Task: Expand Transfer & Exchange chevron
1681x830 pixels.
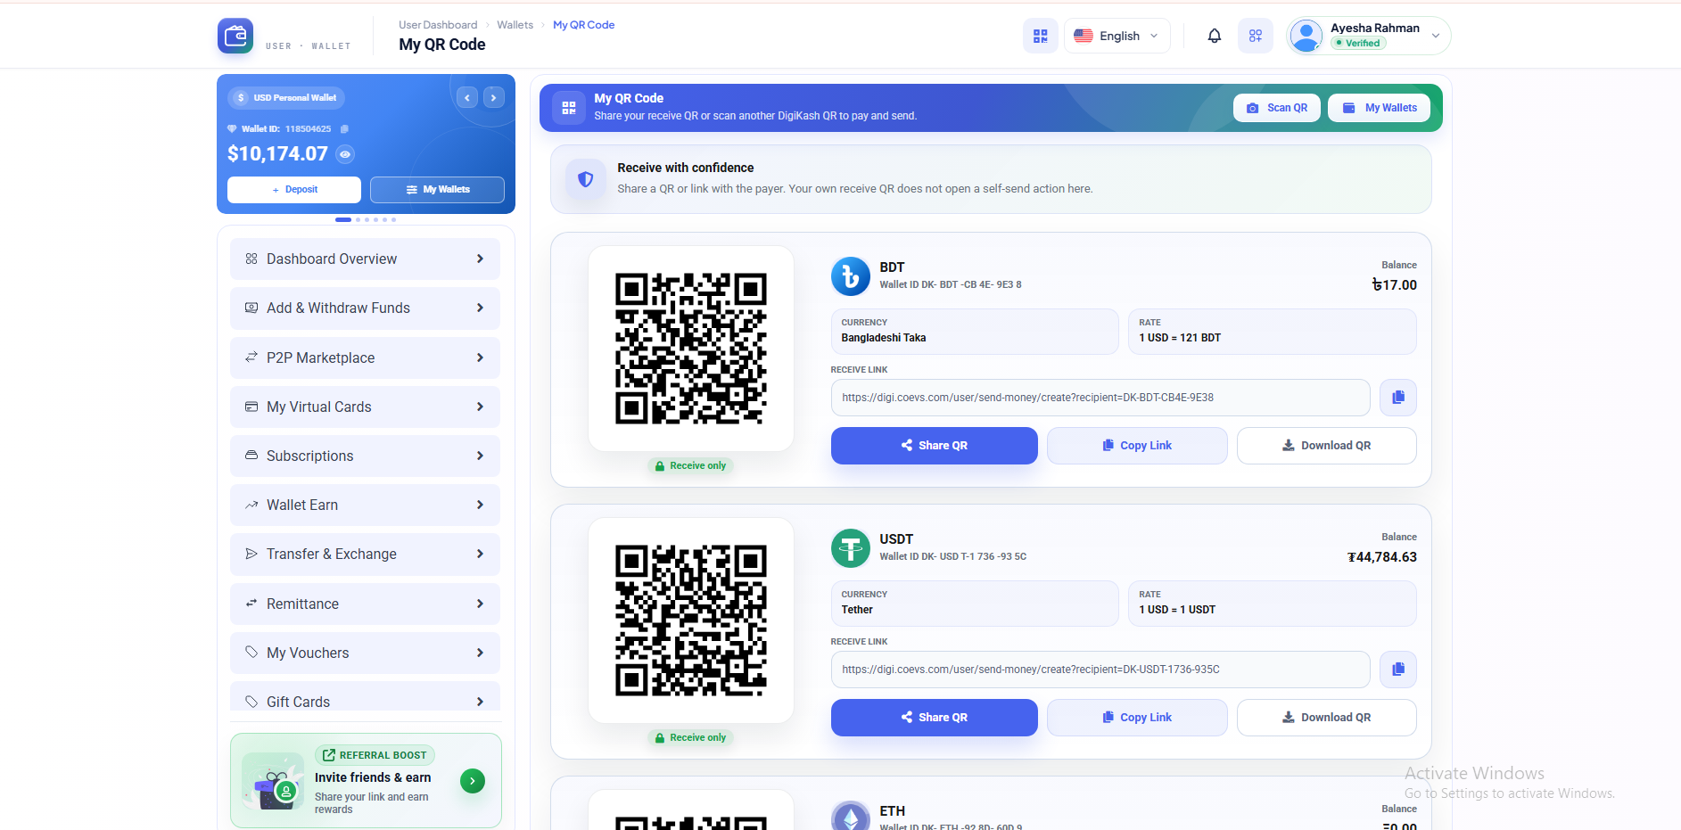Action: click(480, 554)
